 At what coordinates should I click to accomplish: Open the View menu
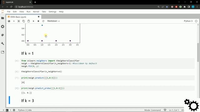22,12
